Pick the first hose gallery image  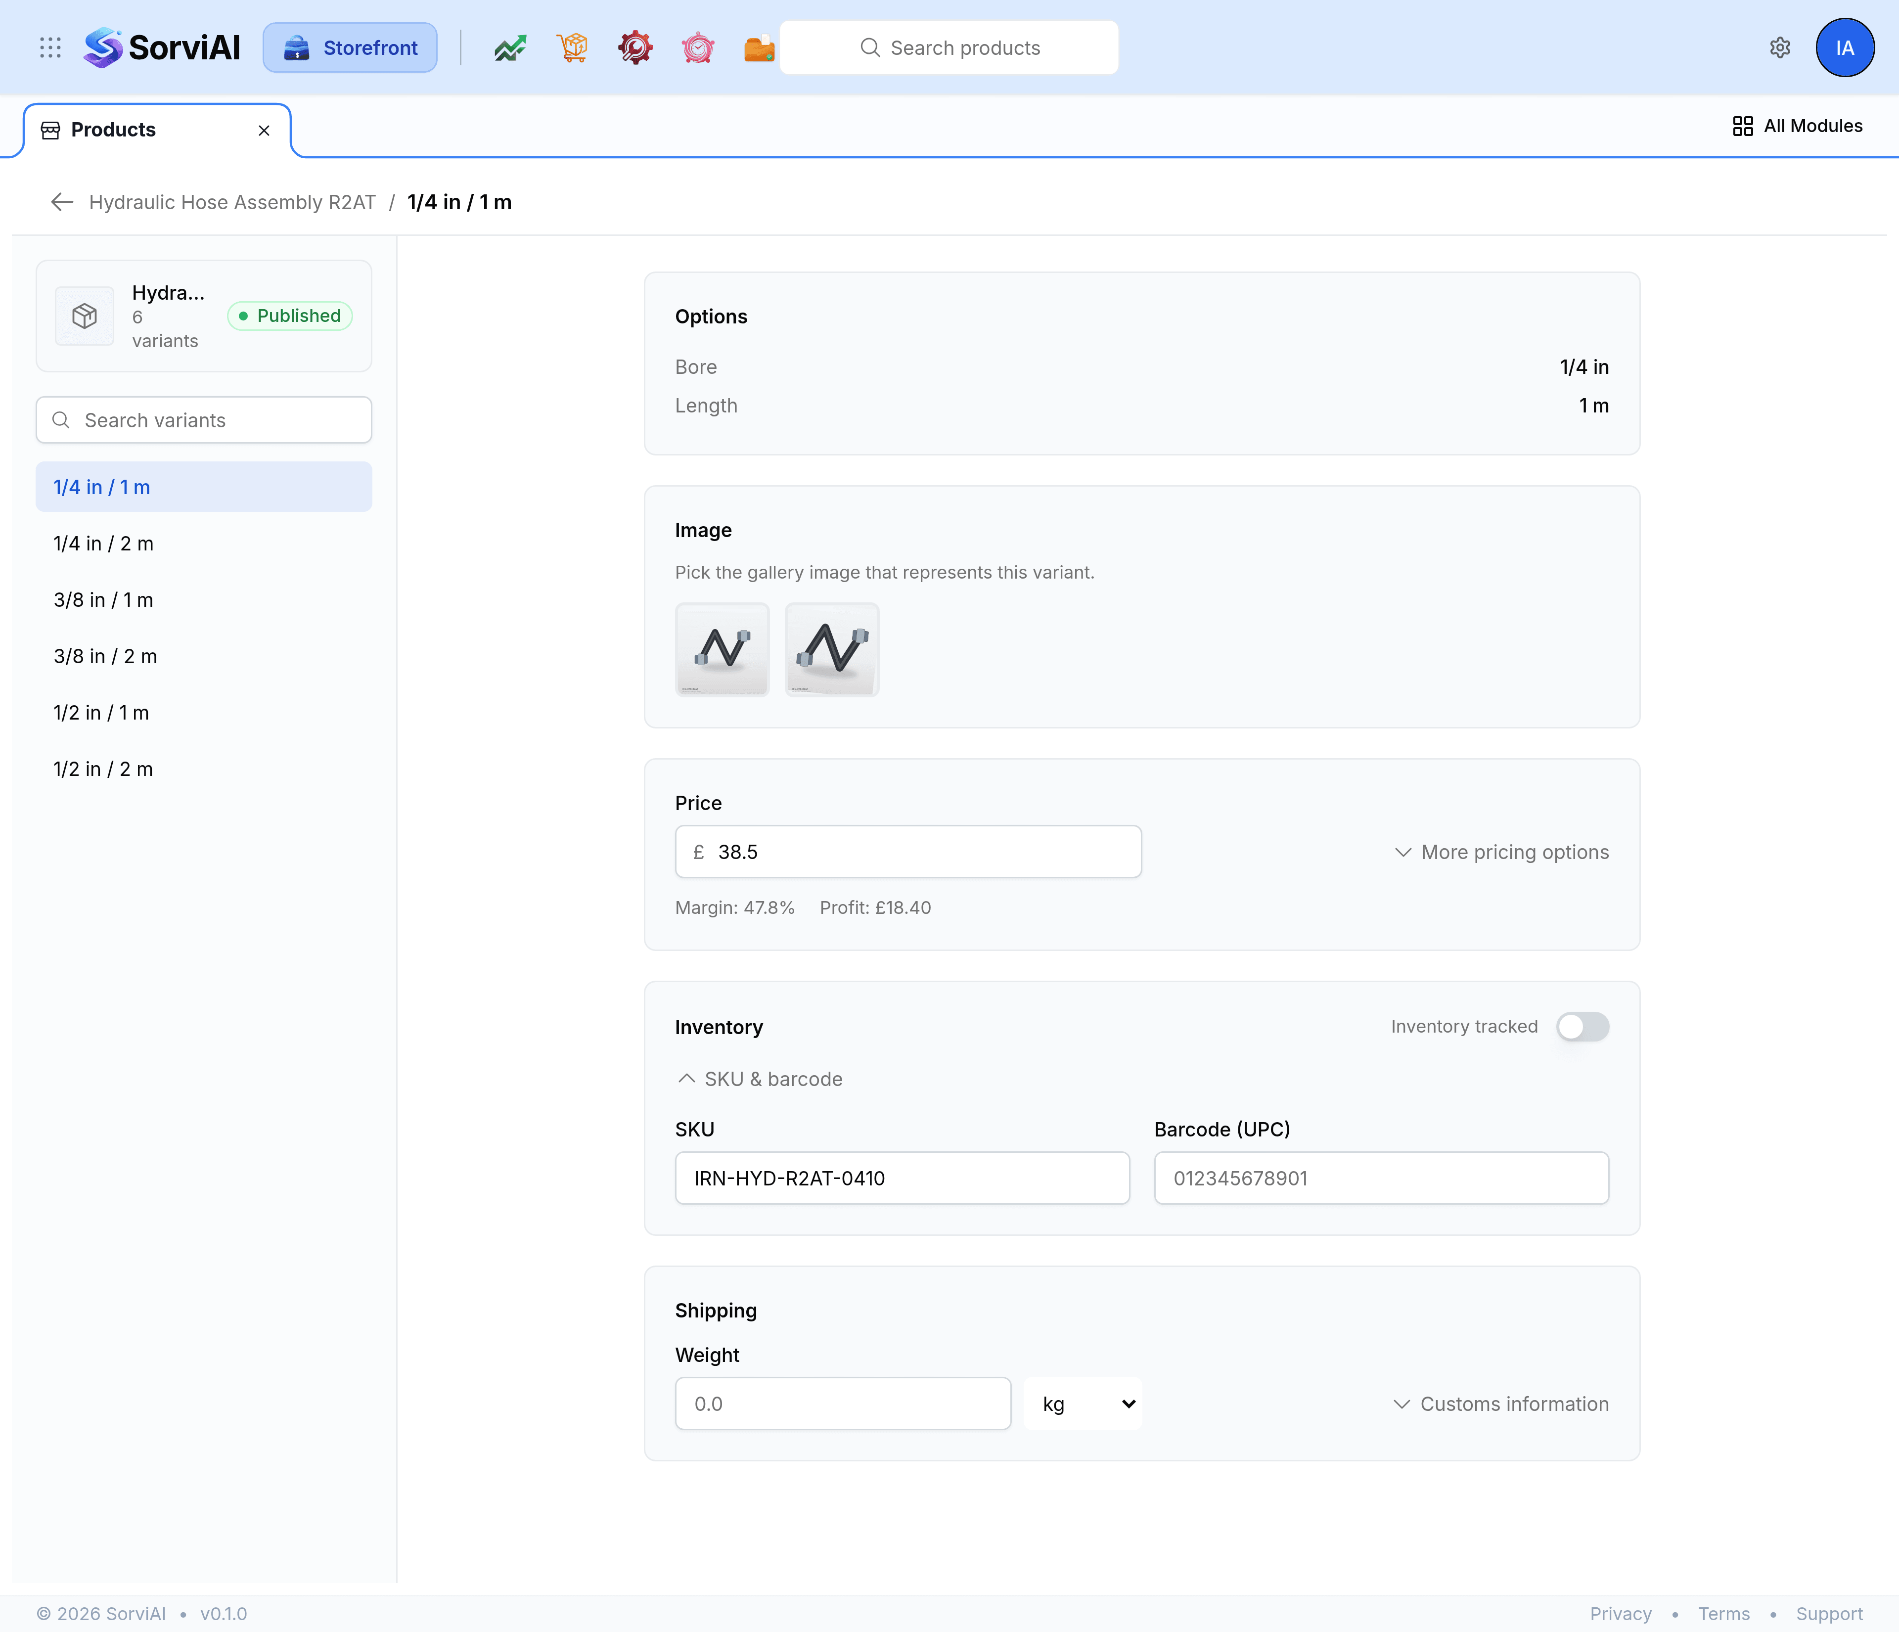pyautogui.click(x=722, y=650)
